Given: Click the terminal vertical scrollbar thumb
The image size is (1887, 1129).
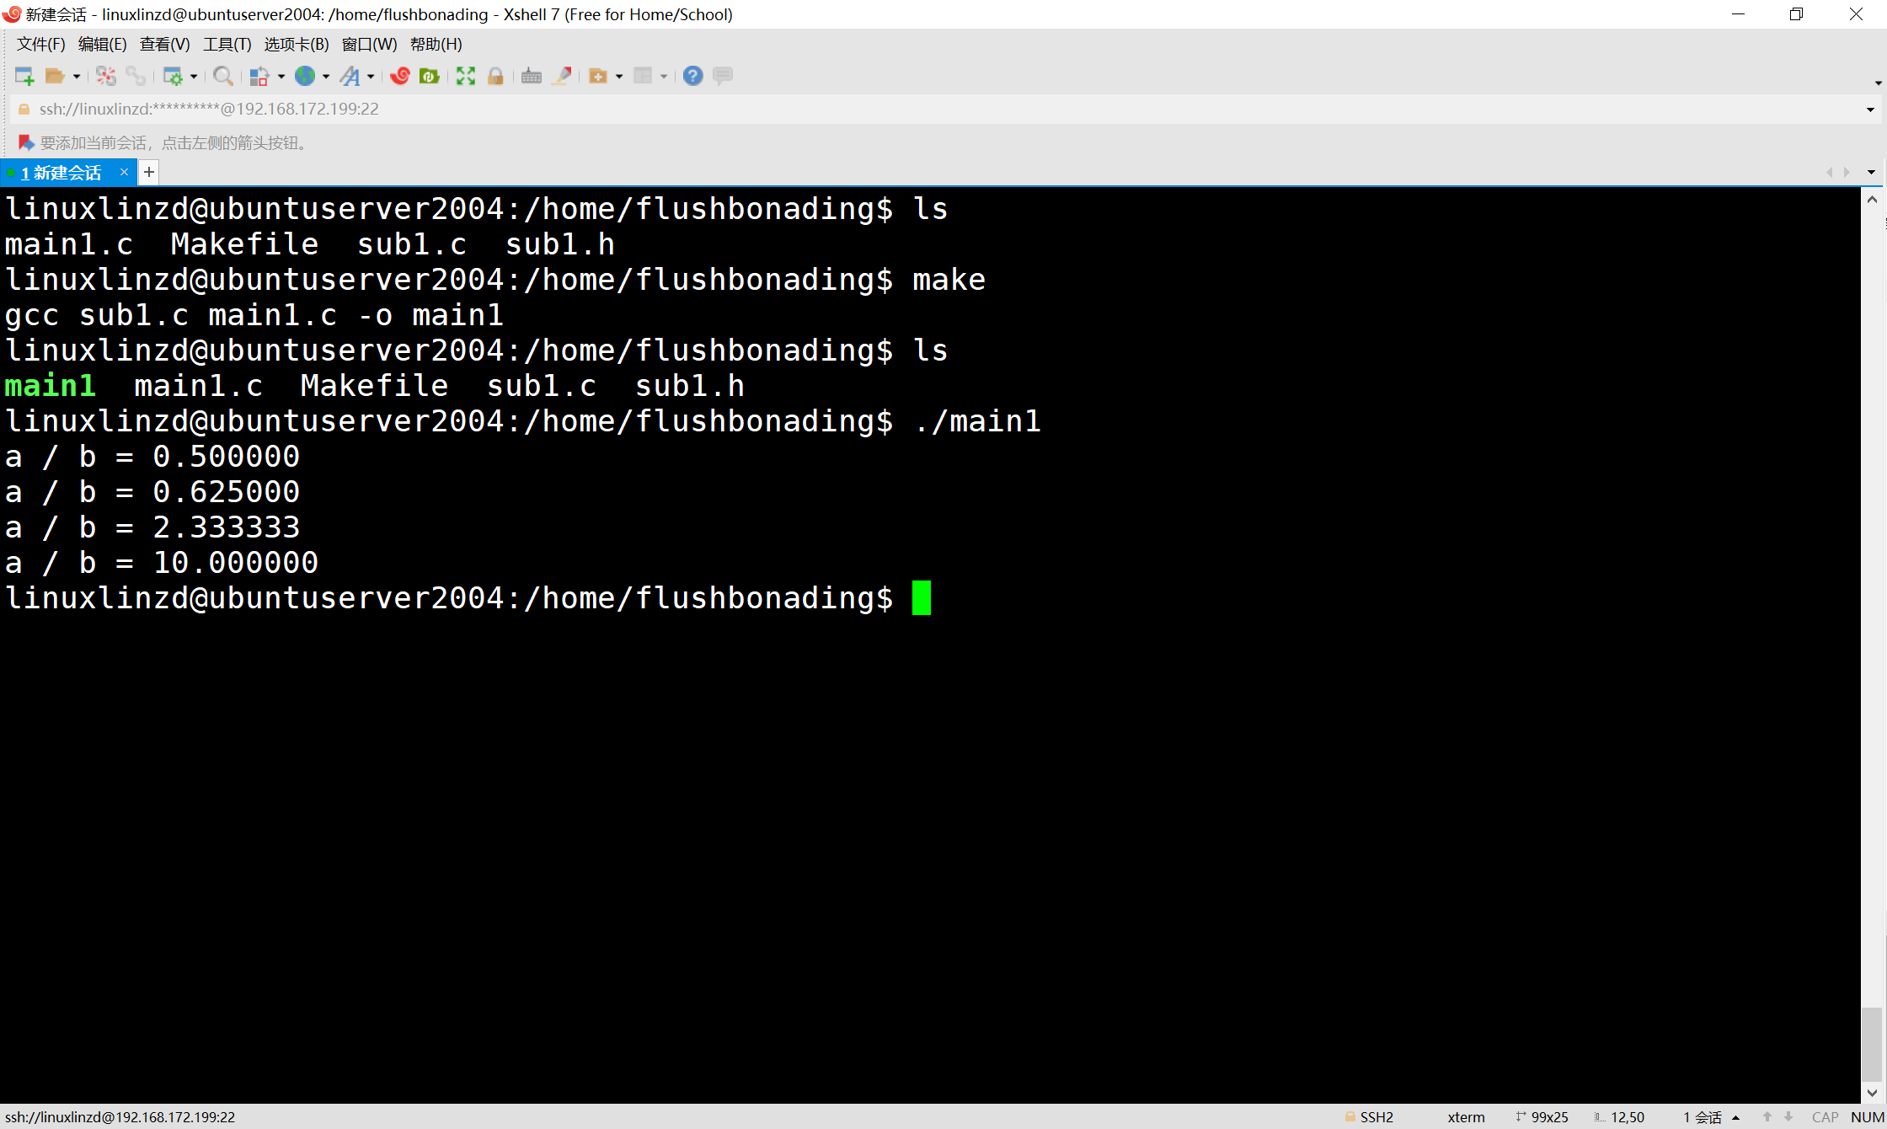Looking at the screenshot, I should [x=1871, y=1043].
